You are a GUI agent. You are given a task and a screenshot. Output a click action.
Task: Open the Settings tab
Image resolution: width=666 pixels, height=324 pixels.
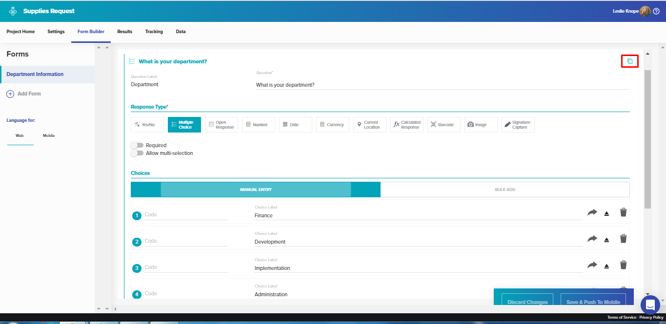pos(56,32)
